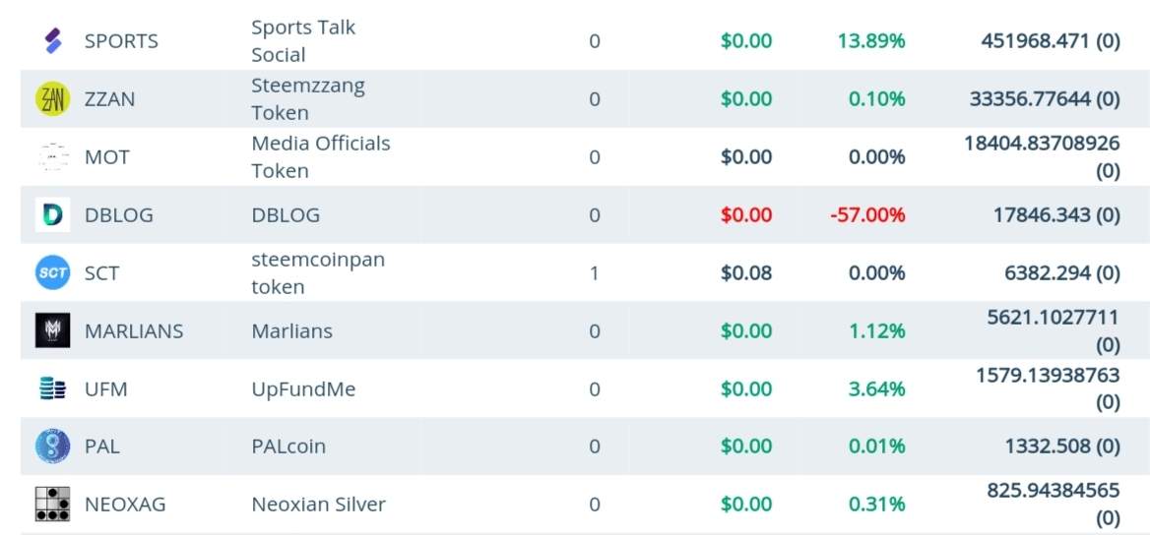The image size is (1150, 535).
Task: Click the 13.89% change for SPORTS
Action: coord(871,41)
